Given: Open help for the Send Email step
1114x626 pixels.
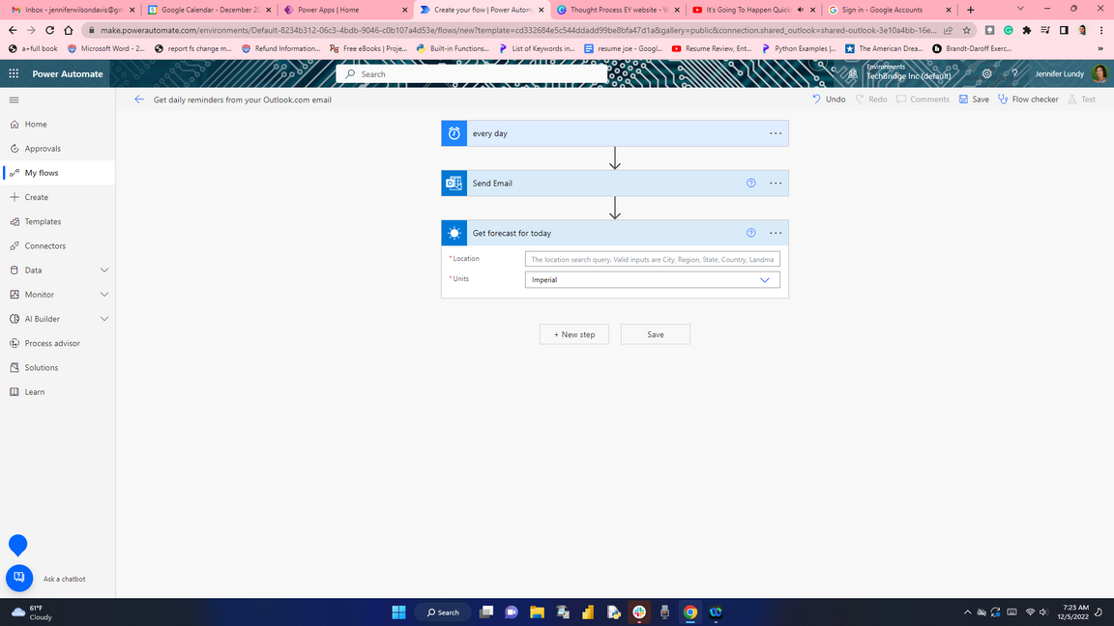Looking at the screenshot, I should pos(751,184).
